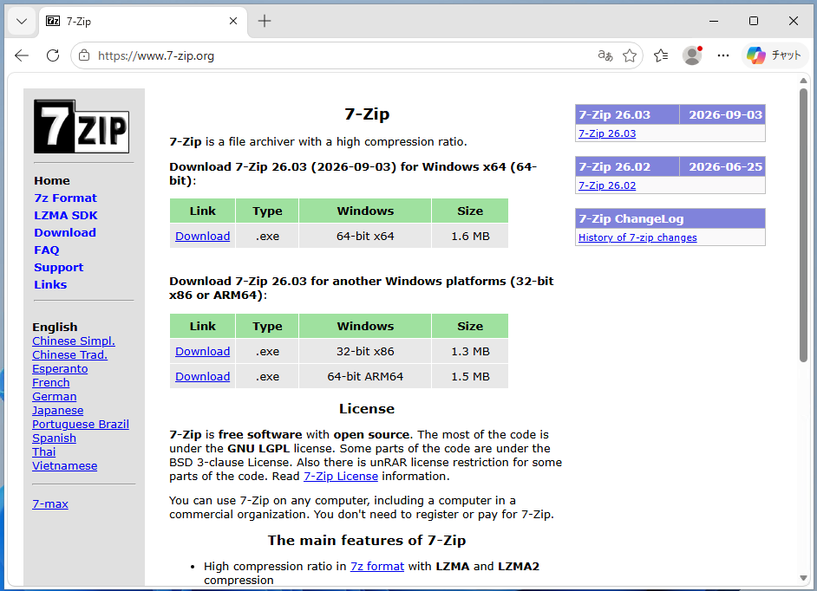
Task: Add page to favorites star icon
Action: click(x=630, y=55)
